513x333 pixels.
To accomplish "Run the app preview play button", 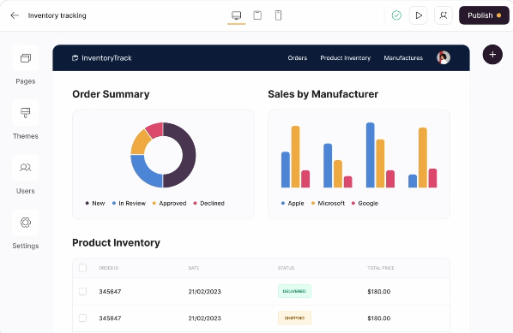I will [418, 15].
